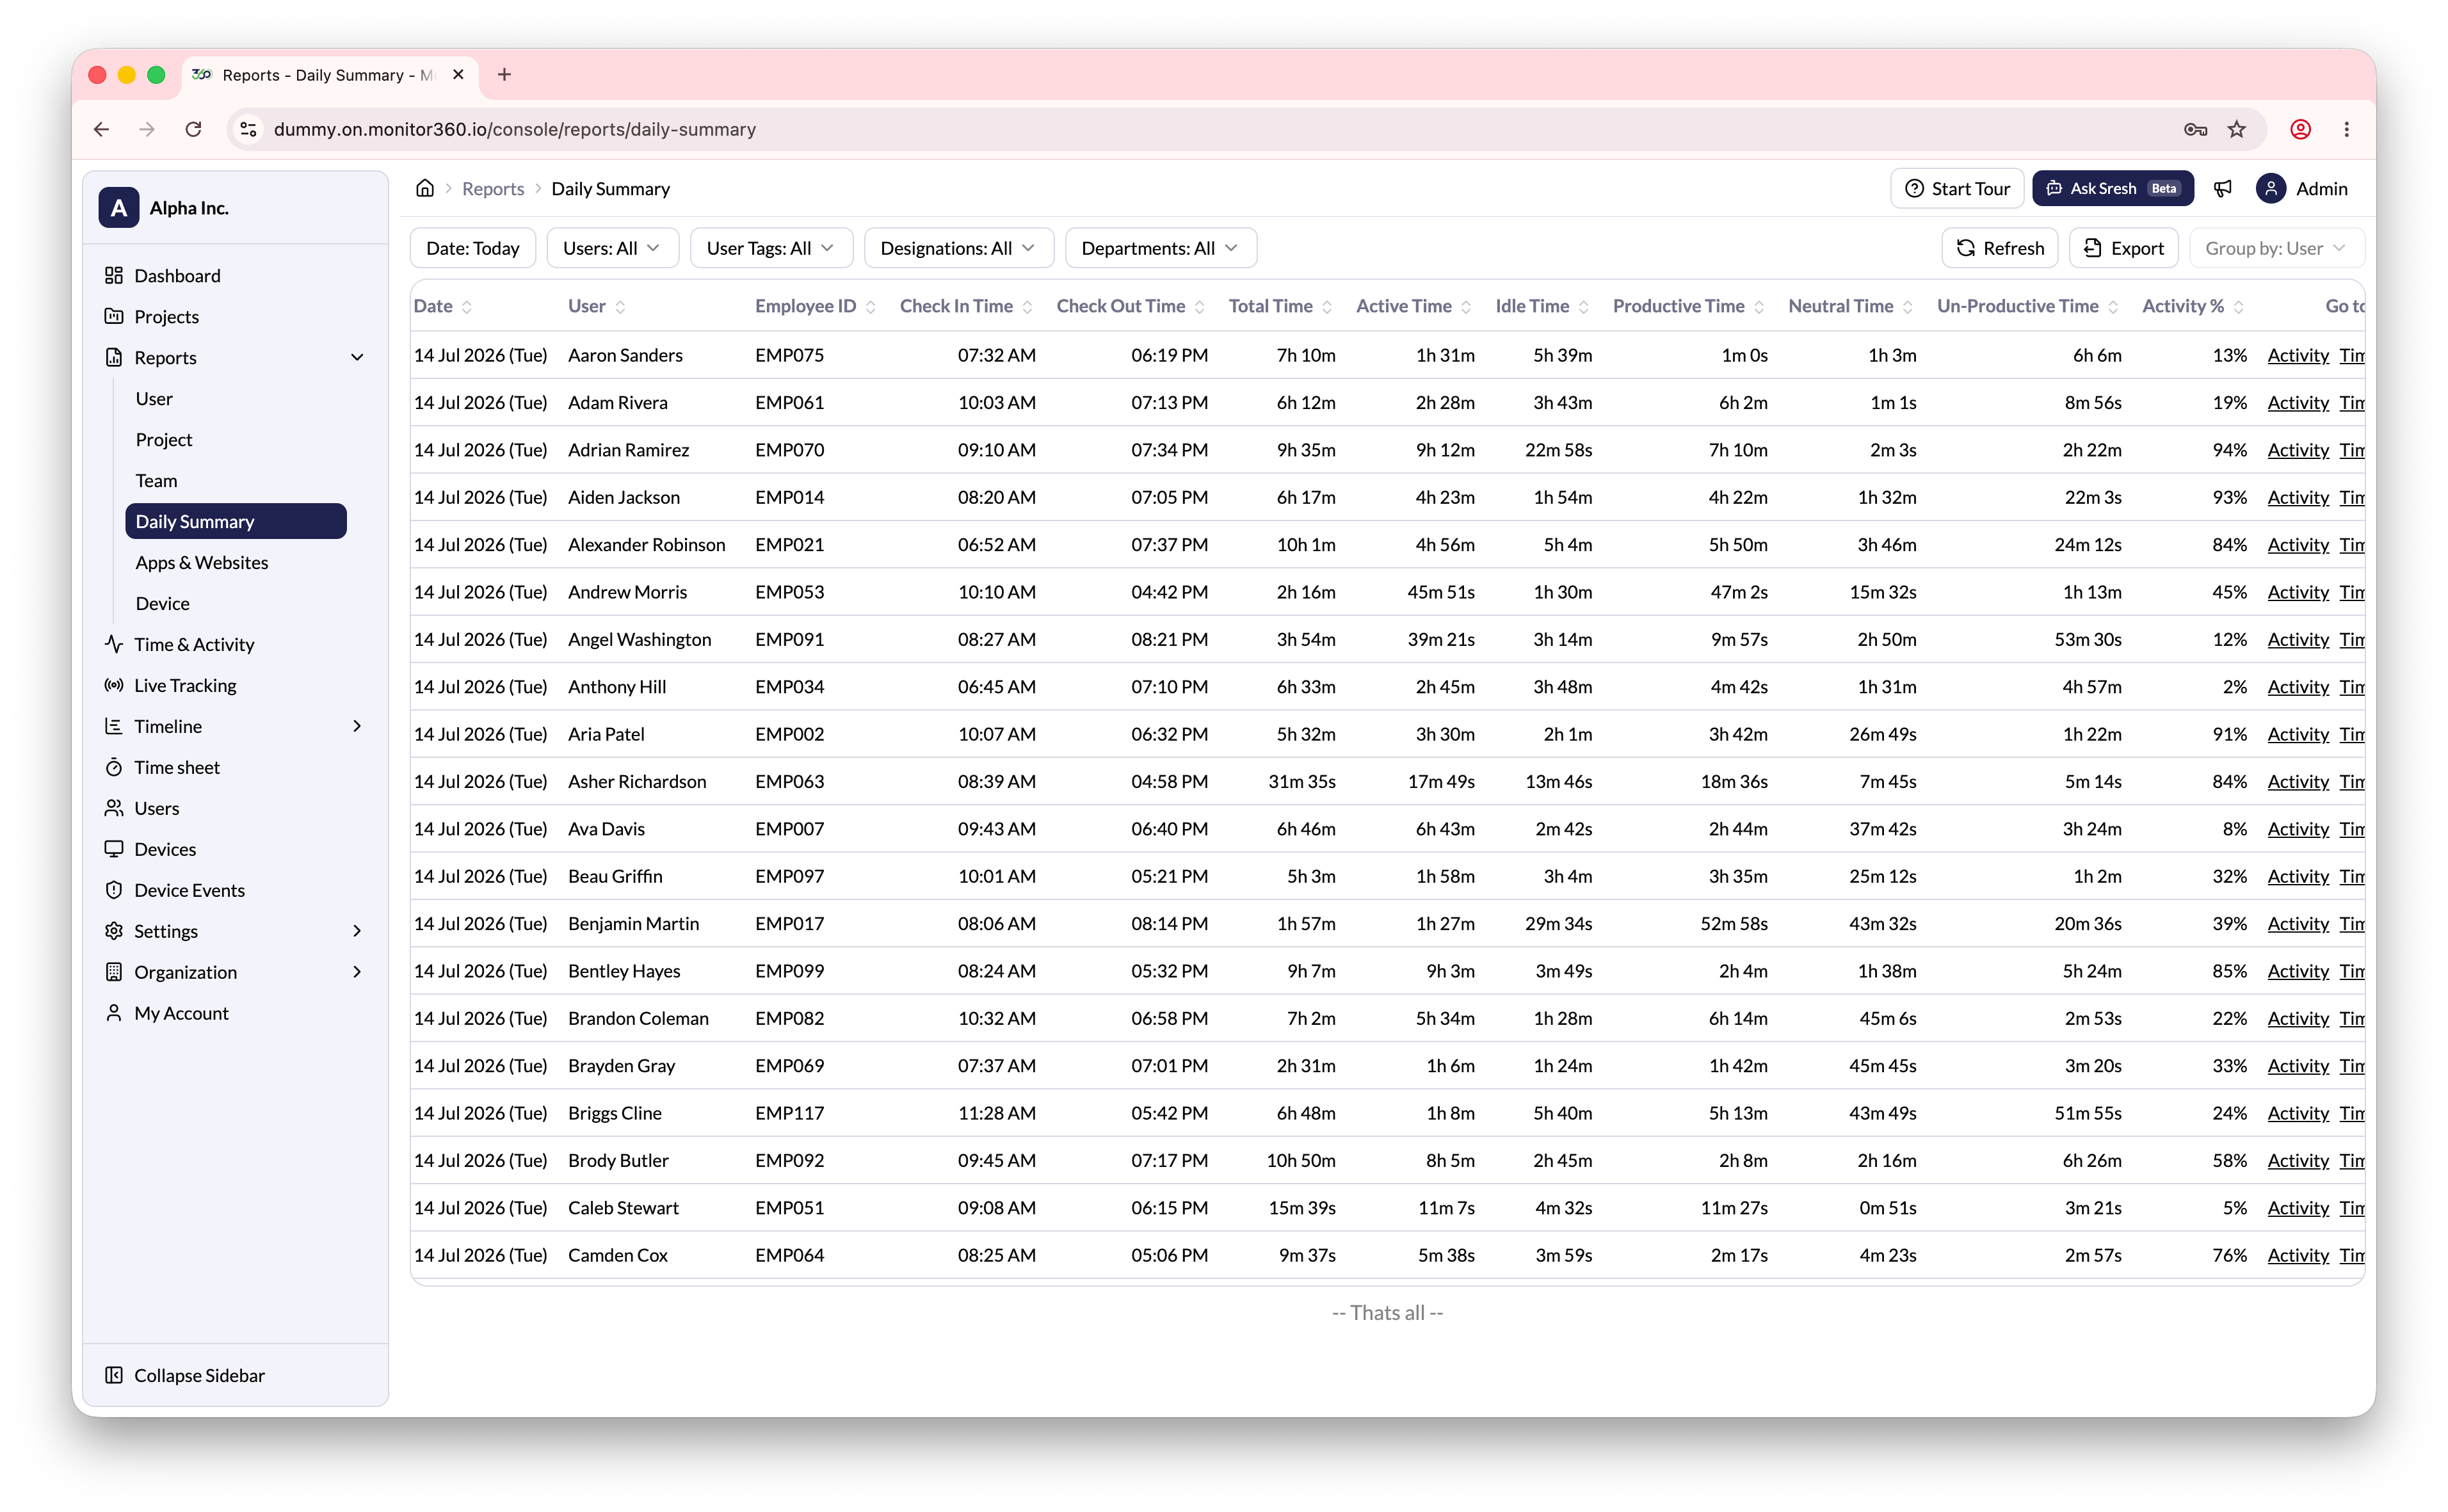Sort table by Productive Time
2448x1512 pixels.
1759,307
